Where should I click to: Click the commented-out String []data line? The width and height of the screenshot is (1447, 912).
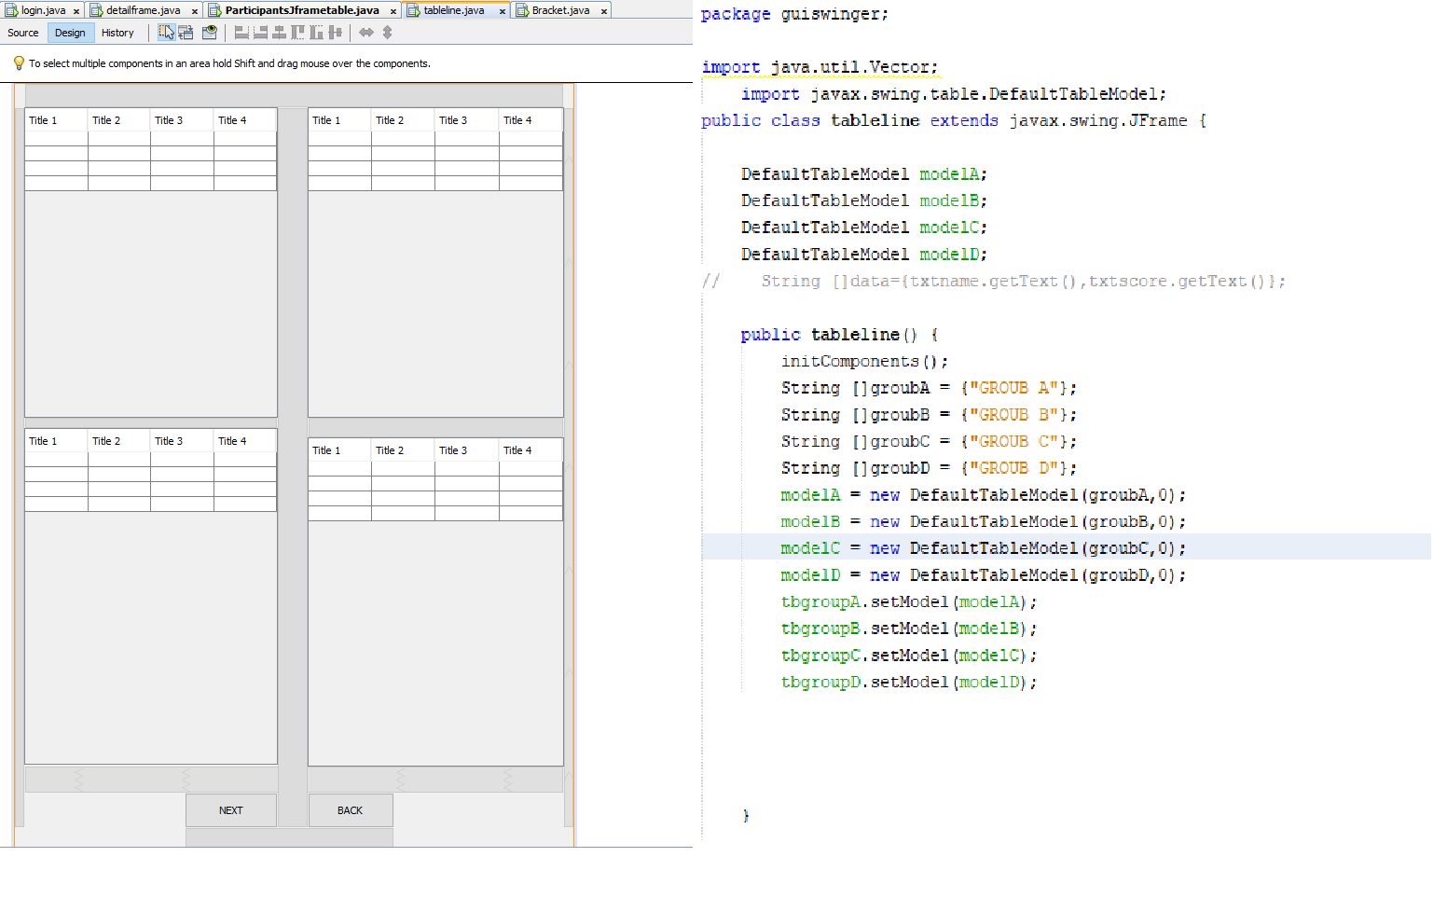point(994,282)
